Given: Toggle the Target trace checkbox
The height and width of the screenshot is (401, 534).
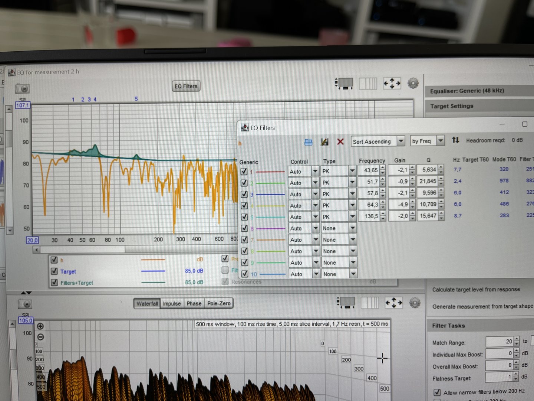Looking at the screenshot, I should pos(55,271).
